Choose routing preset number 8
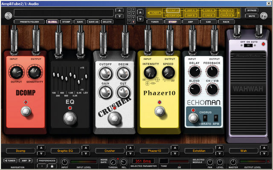The height and width of the screenshot is (170, 273). [134, 22]
